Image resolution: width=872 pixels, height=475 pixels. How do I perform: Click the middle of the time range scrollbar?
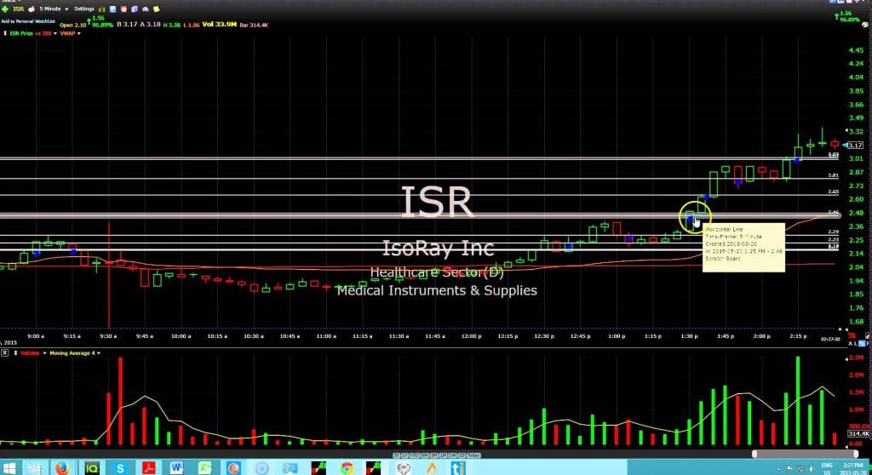(805, 454)
